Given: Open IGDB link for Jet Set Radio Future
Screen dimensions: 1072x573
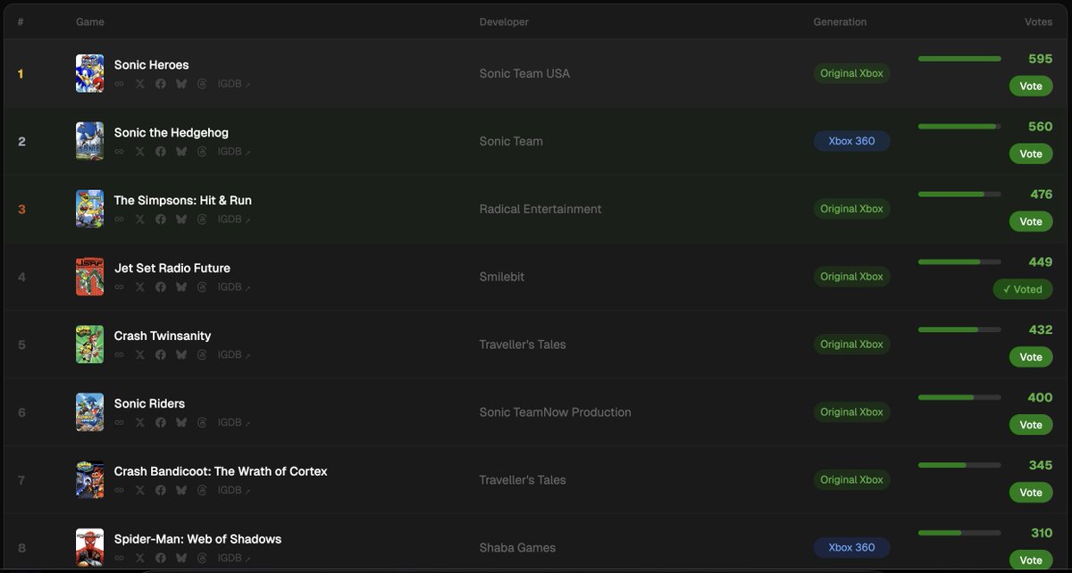Looking at the screenshot, I should [x=234, y=287].
